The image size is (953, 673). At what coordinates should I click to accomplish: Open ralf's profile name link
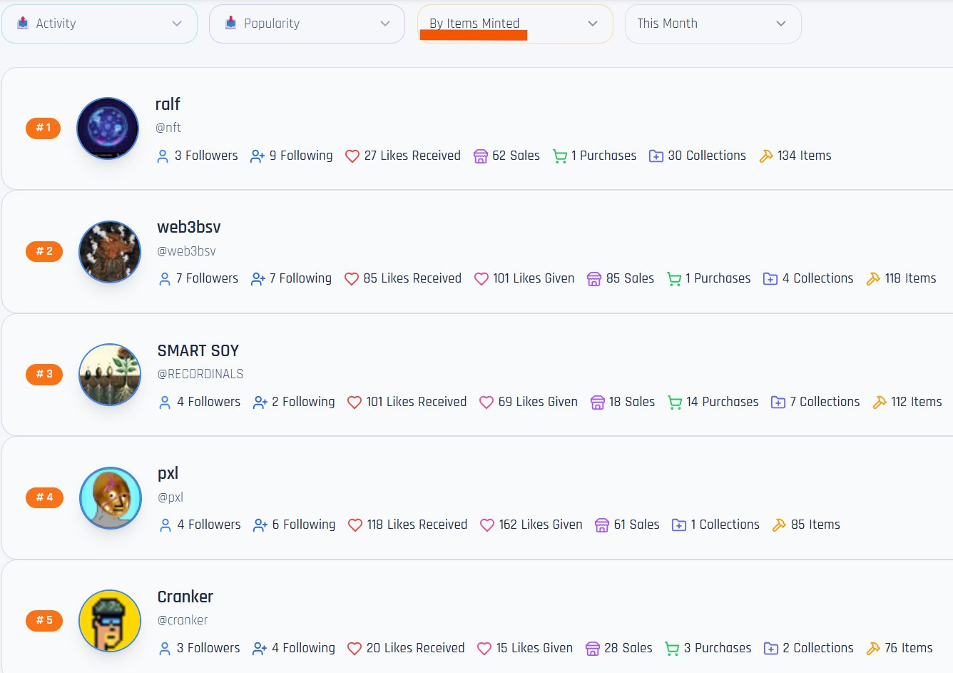(x=168, y=104)
